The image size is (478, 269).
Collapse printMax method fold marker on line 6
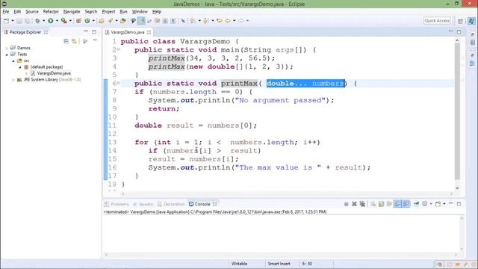pos(119,83)
